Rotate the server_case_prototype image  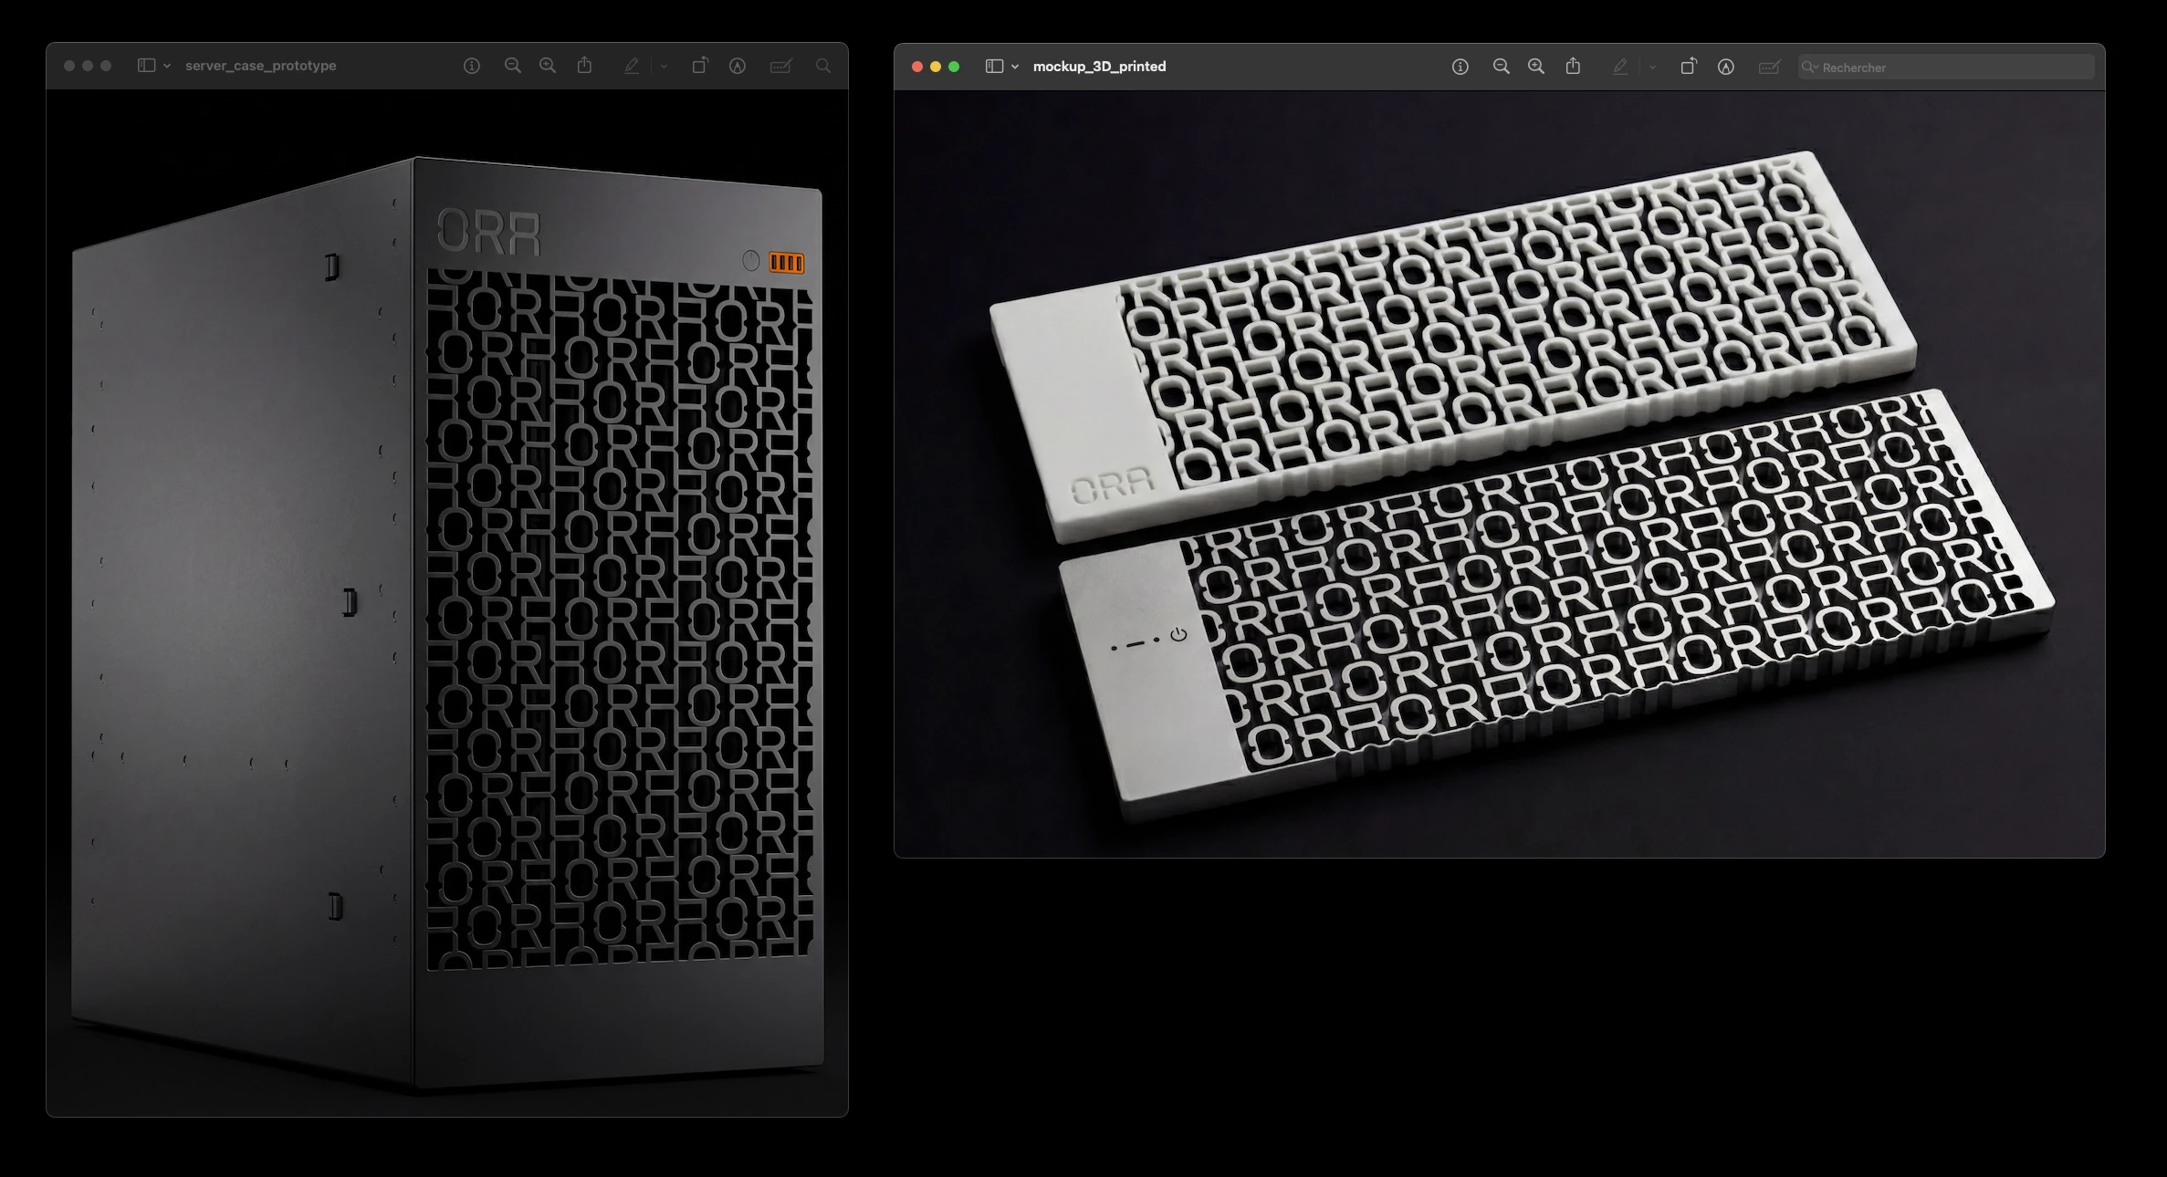(x=699, y=66)
